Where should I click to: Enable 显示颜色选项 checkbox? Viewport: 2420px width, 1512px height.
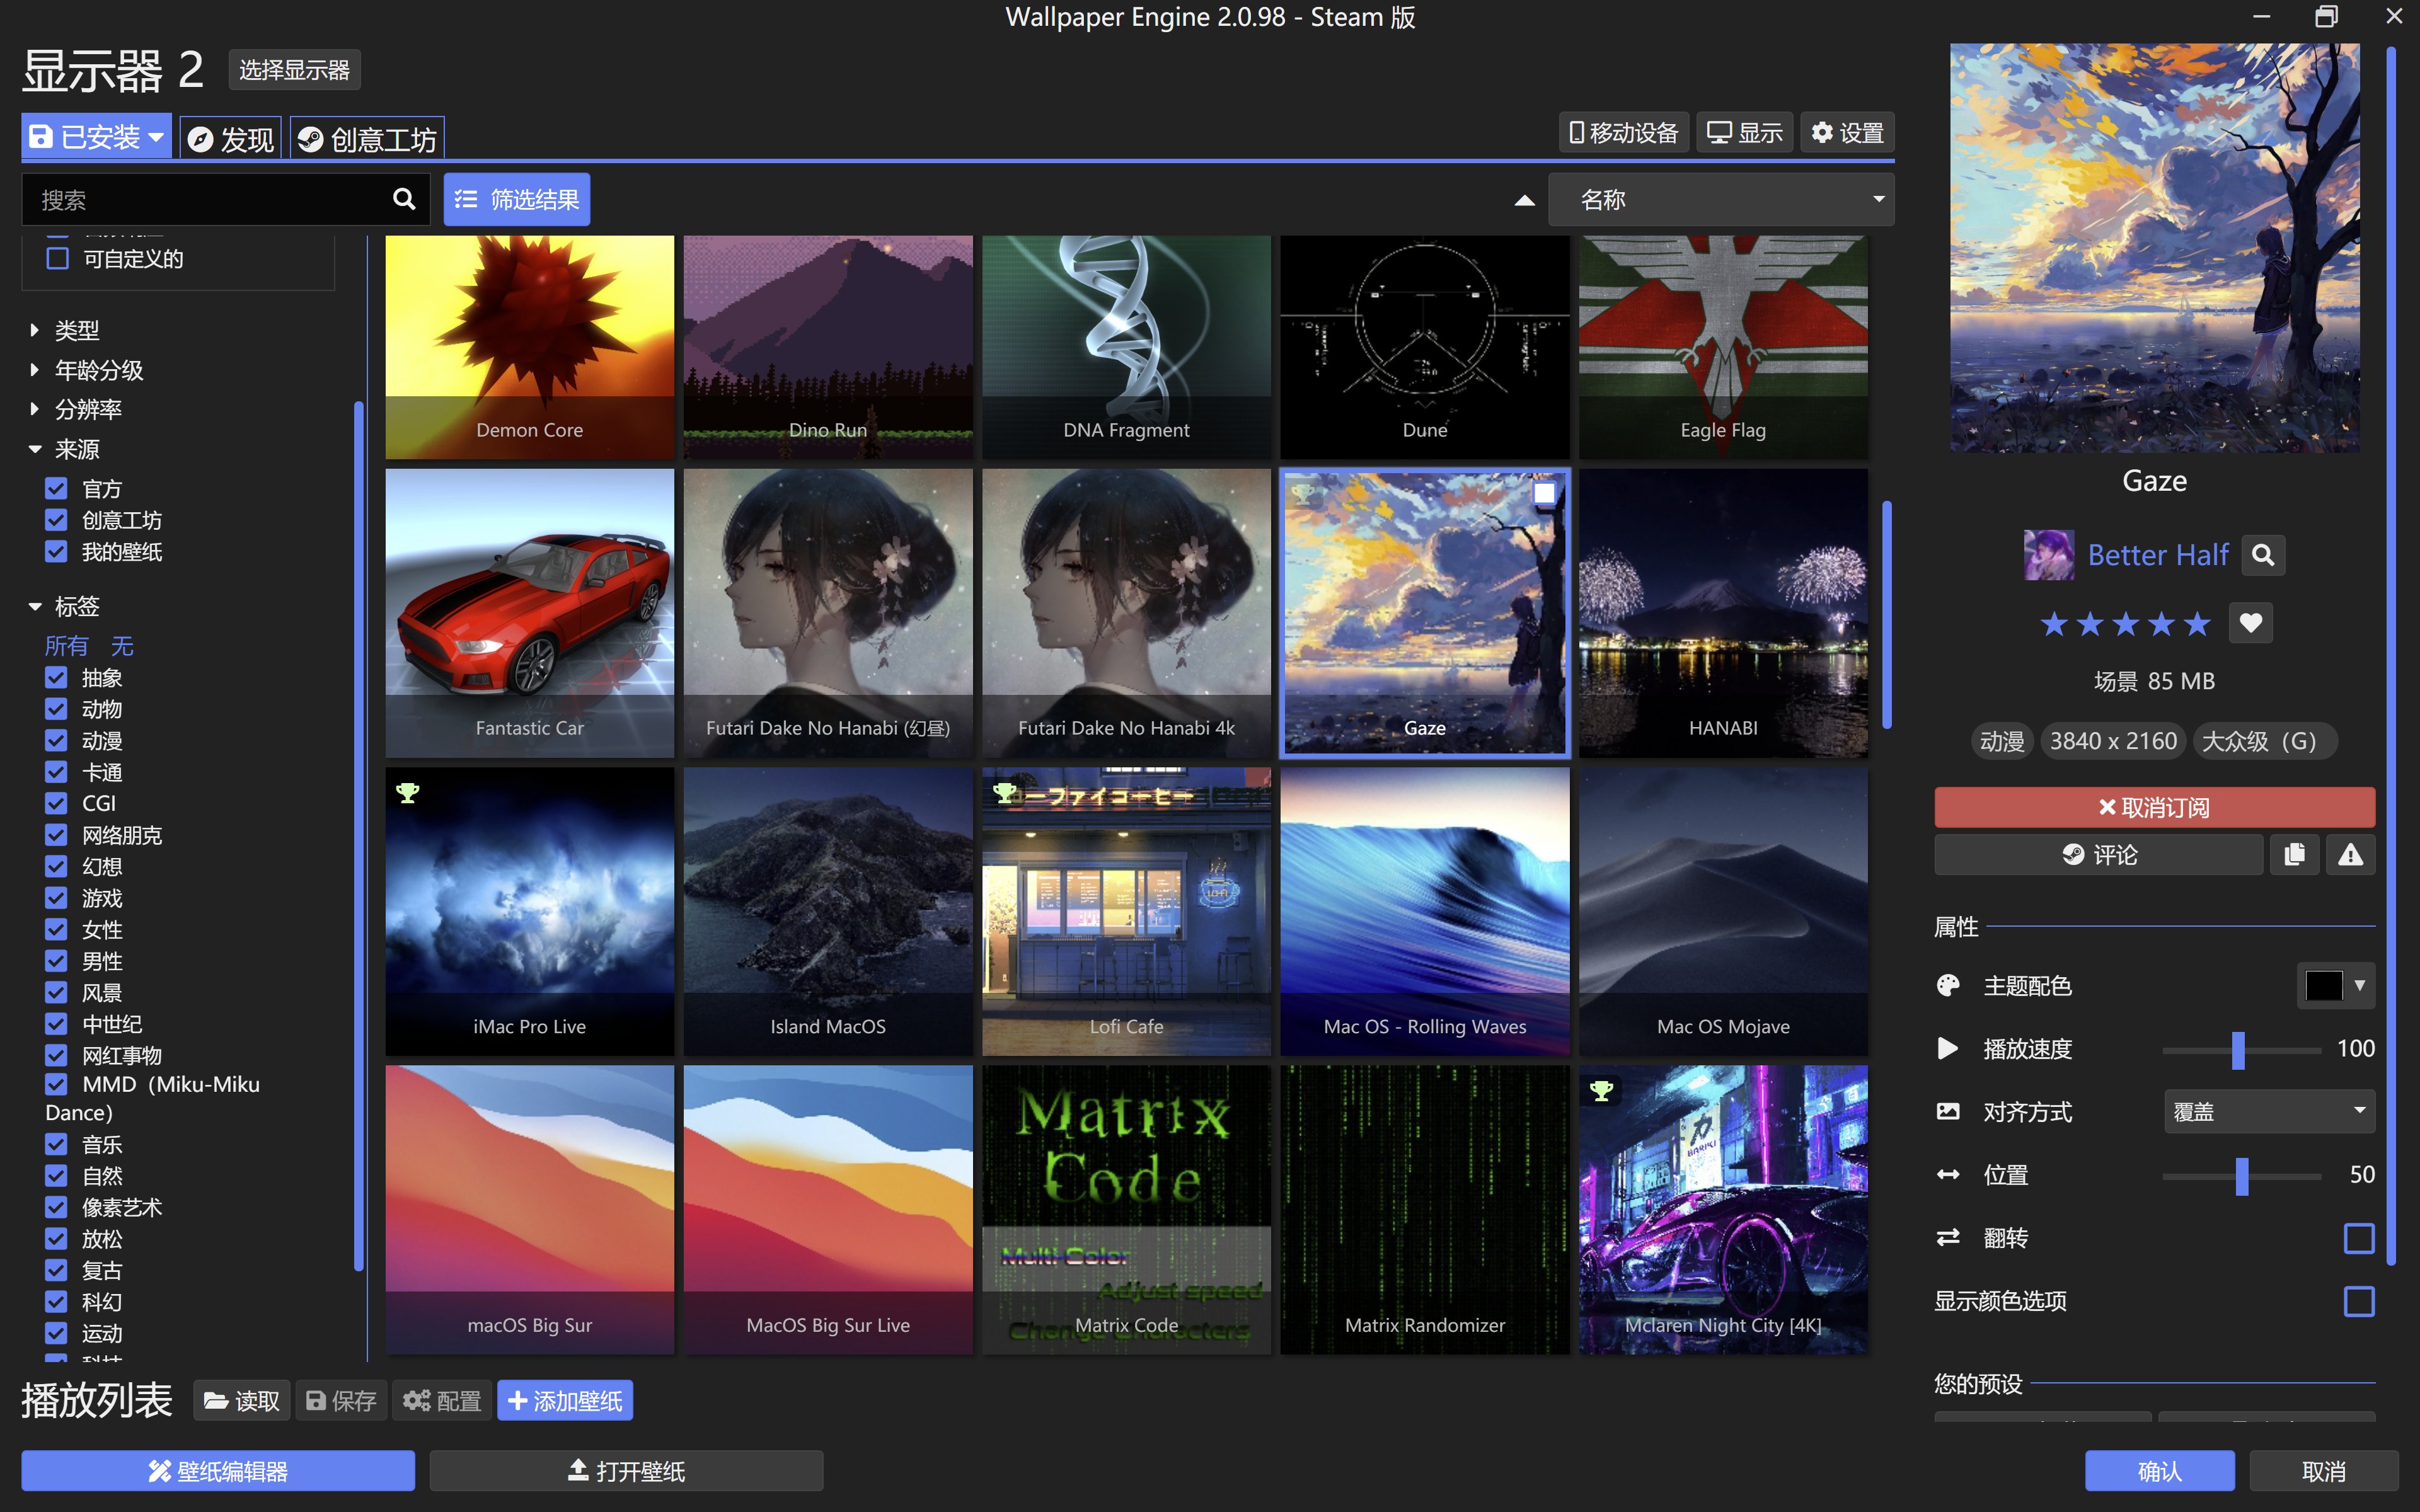pyautogui.click(x=2359, y=1301)
